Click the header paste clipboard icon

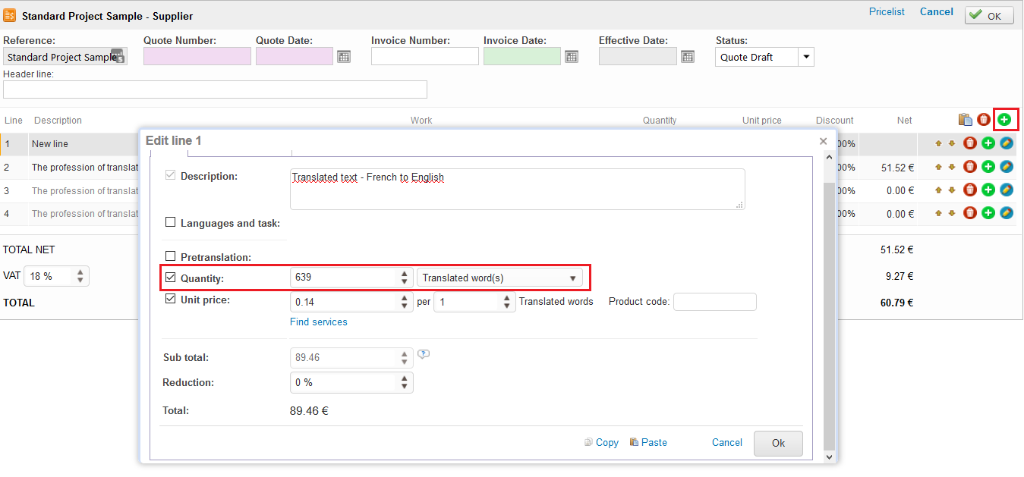click(x=965, y=119)
